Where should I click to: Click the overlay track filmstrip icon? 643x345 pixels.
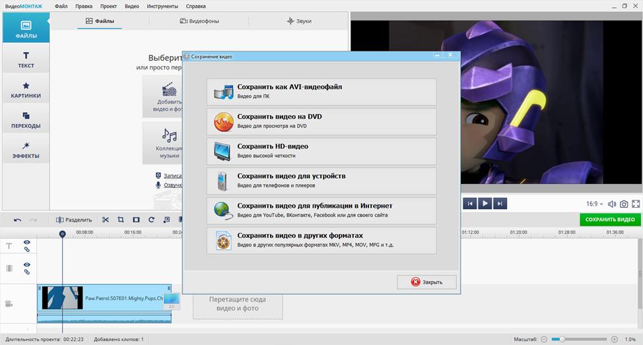(9, 268)
